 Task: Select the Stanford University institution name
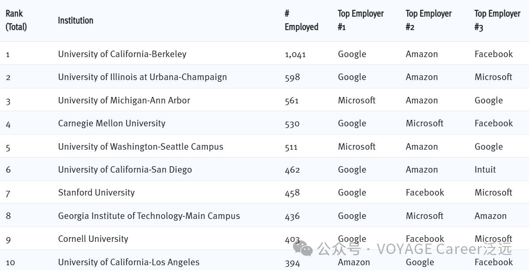pos(96,193)
